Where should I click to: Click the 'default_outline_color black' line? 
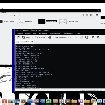pos(34,74)
